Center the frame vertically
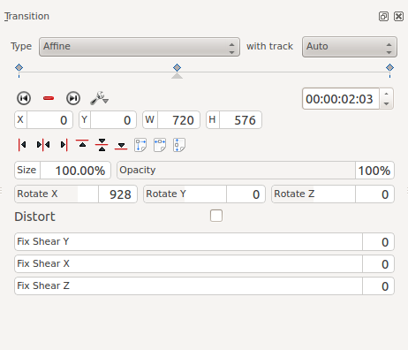The image size is (408, 350). tap(102, 145)
